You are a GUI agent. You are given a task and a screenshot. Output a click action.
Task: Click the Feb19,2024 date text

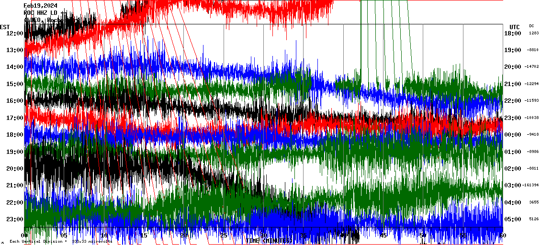click(43, 6)
